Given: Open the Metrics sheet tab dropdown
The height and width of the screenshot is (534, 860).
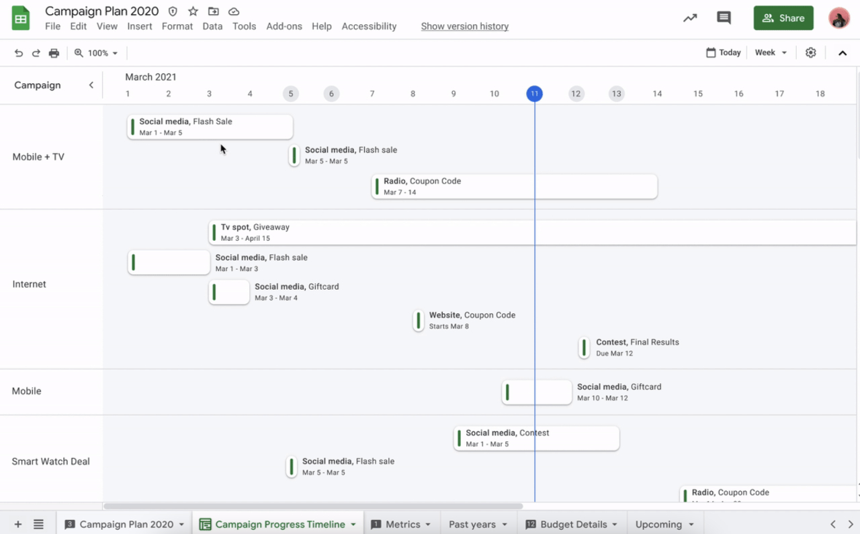Looking at the screenshot, I should pos(428,524).
